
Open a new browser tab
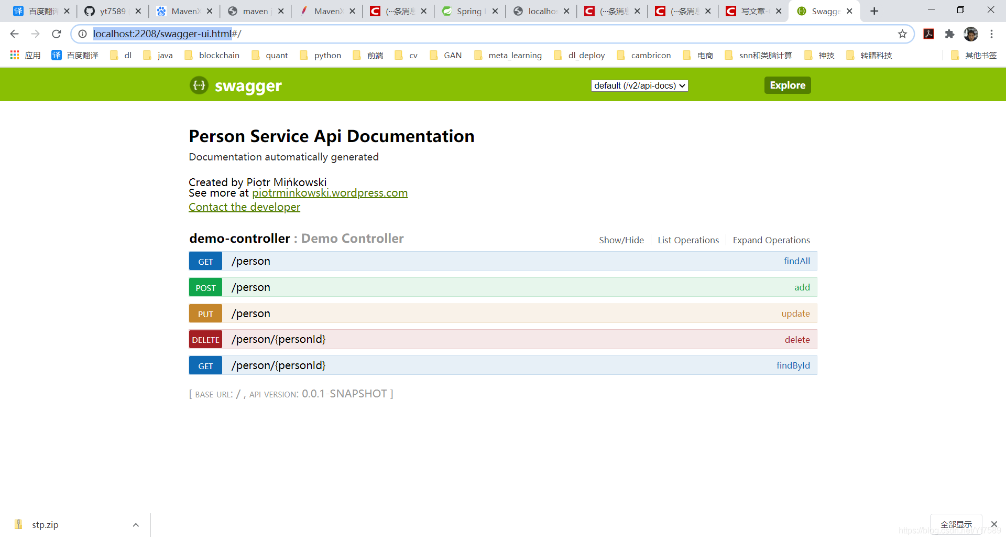[874, 11]
